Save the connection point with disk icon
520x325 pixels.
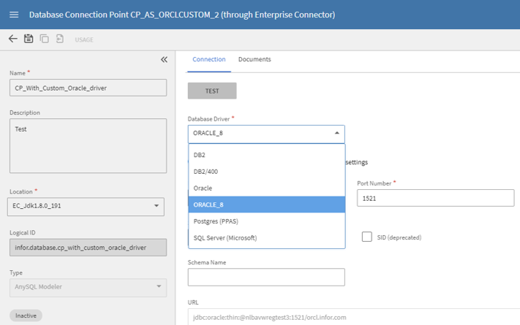click(x=29, y=39)
